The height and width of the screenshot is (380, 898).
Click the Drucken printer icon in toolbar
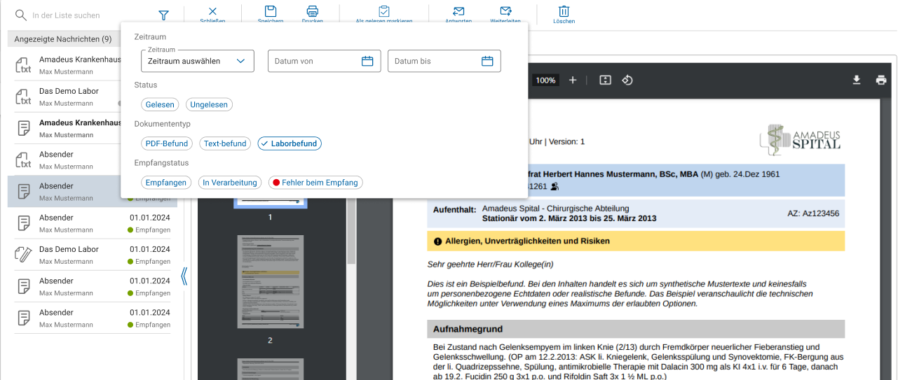pos(313,11)
